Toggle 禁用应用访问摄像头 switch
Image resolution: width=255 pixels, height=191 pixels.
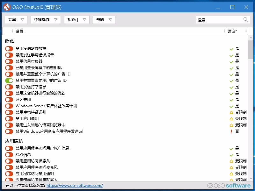(x=9, y=161)
